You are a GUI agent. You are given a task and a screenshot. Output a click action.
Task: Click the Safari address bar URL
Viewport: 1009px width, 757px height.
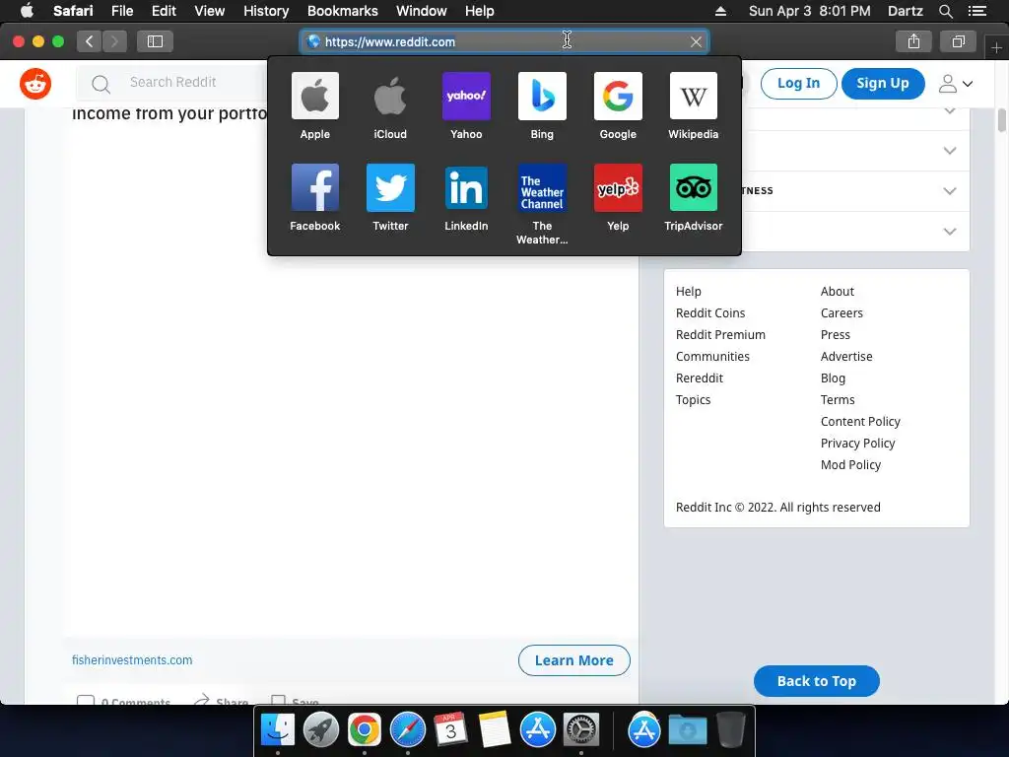(390, 41)
